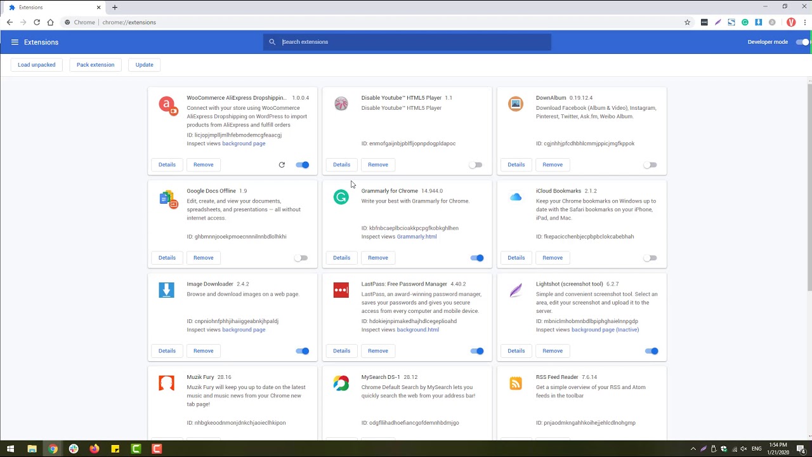This screenshot has width=812, height=457.
Task: Enable iCloud Bookmarks extension
Action: point(650,258)
